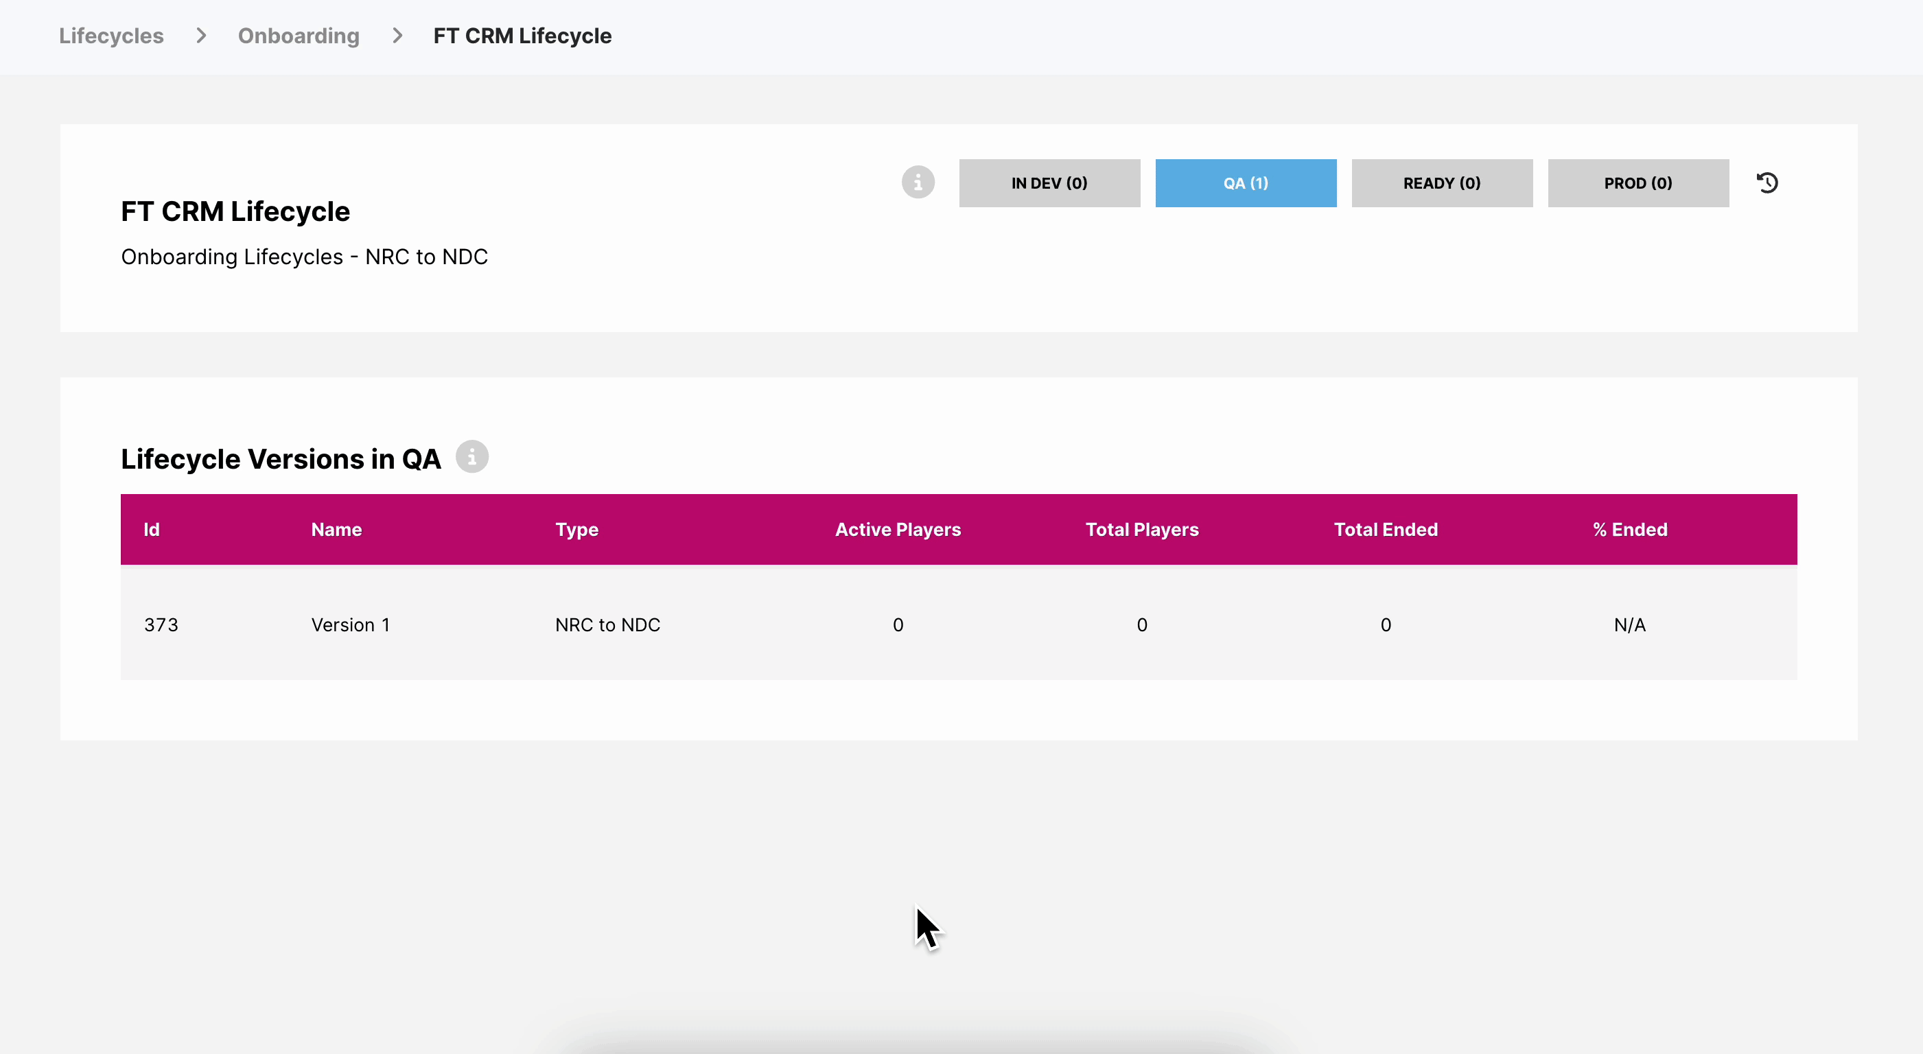Open the READY (0) tab
Screen dimensions: 1923x1054
point(1441,183)
